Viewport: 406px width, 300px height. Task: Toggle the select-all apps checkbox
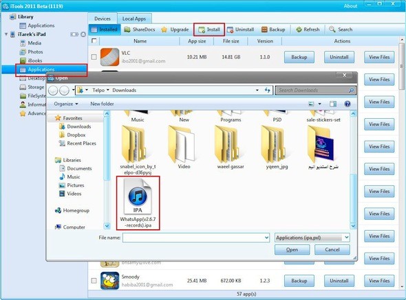94,41
